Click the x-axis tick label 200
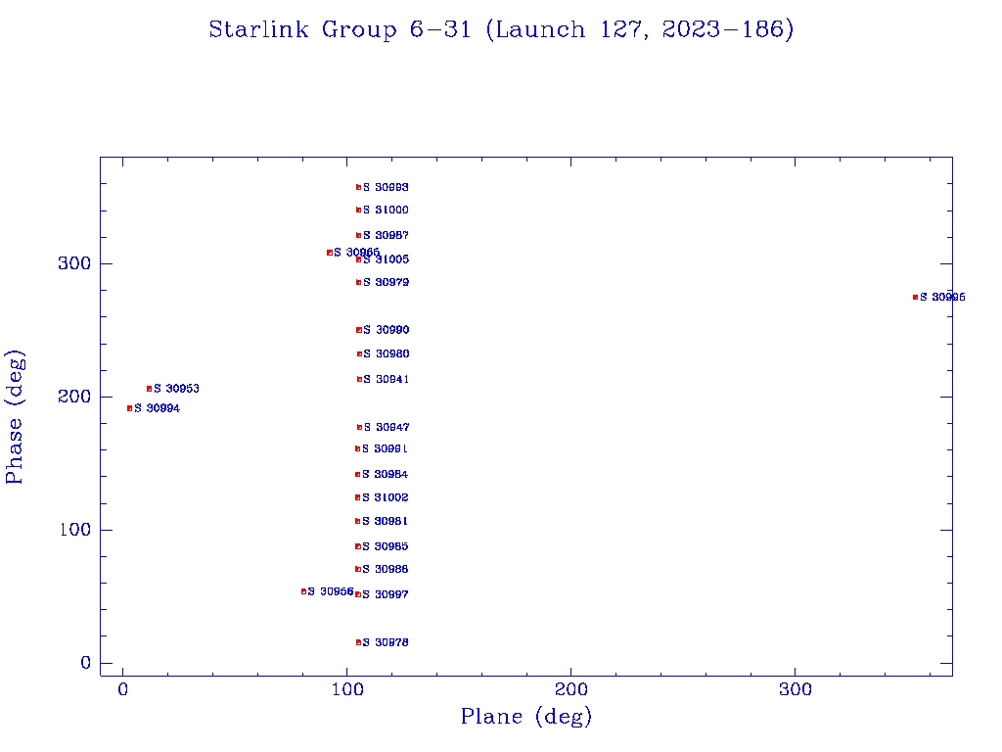The height and width of the screenshot is (752, 1002). (570, 689)
